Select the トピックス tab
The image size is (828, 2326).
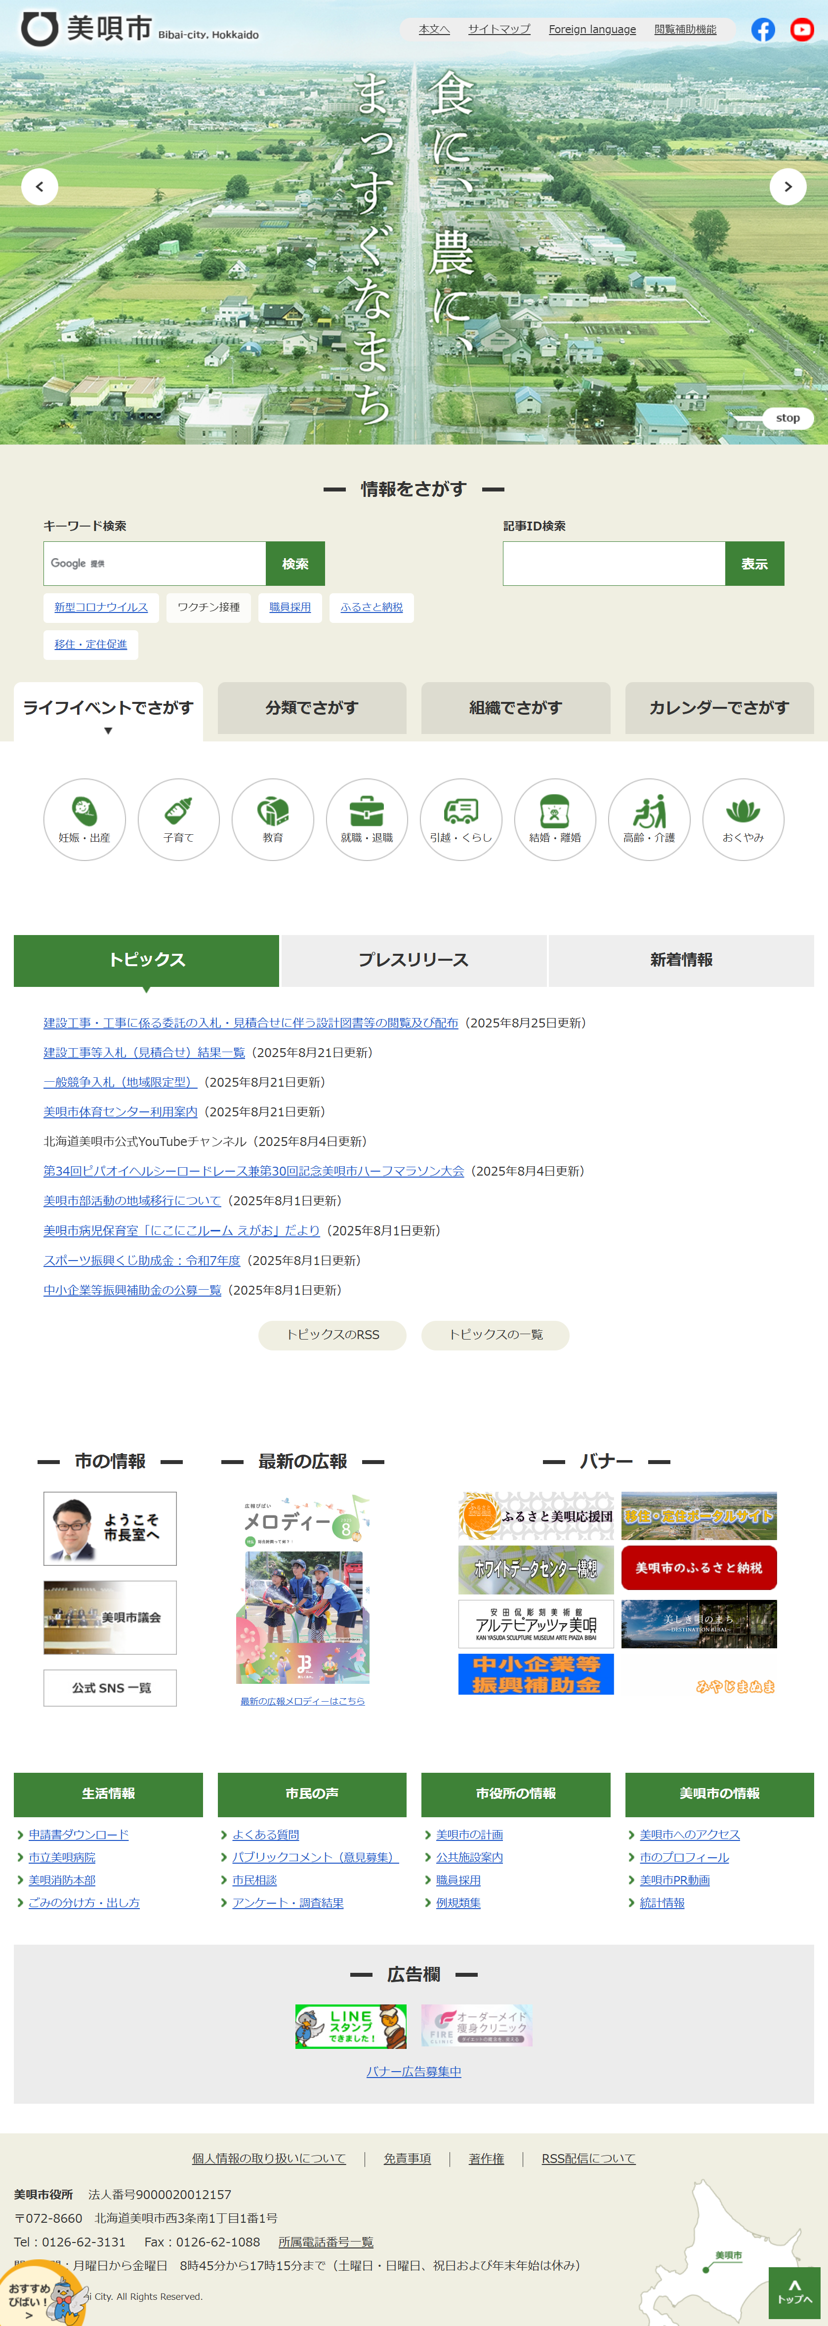146,961
